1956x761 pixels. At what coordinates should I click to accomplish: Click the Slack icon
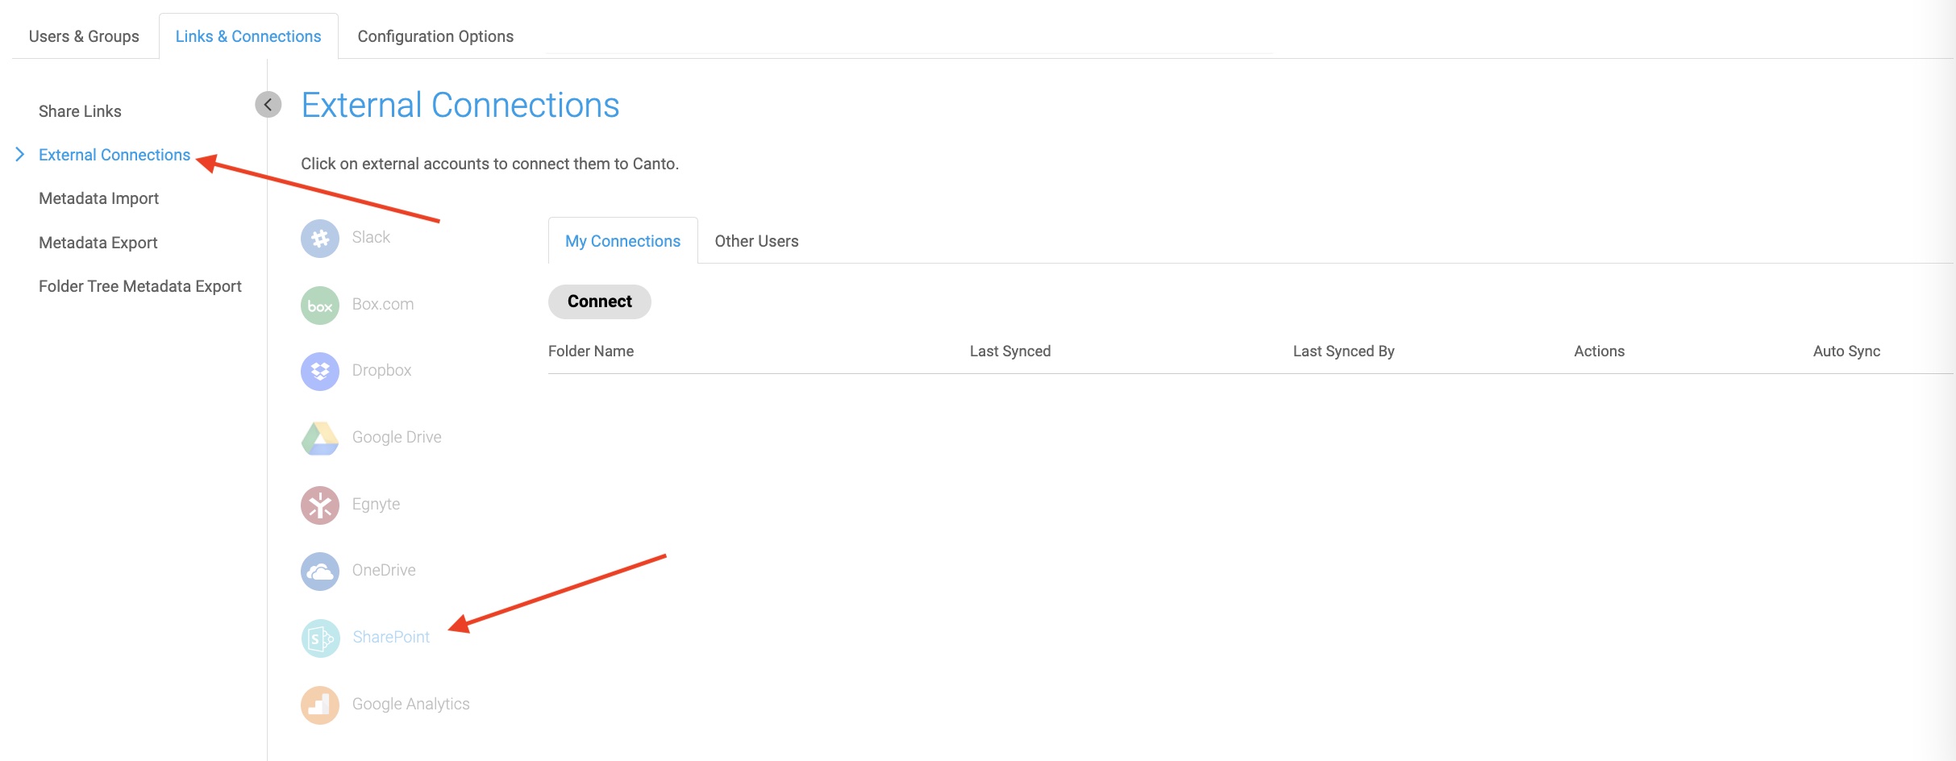[320, 239]
